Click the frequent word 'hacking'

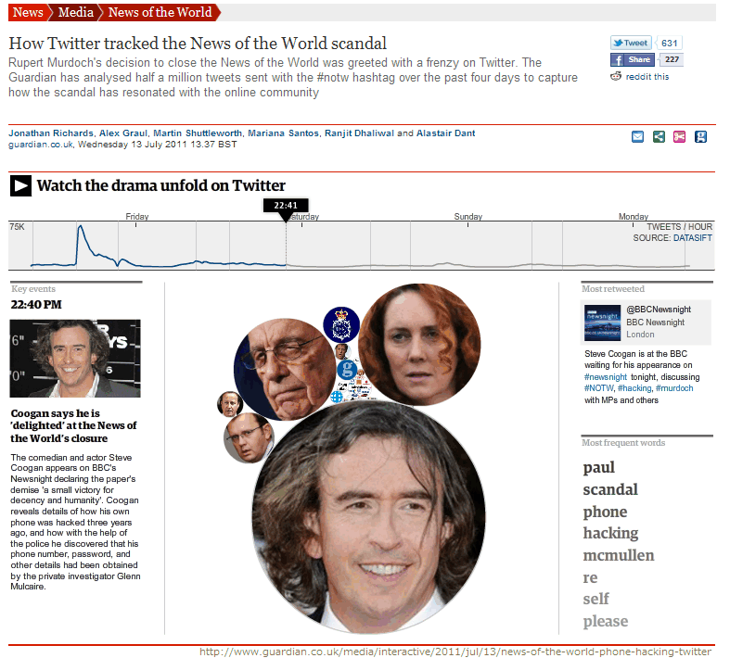click(x=610, y=534)
